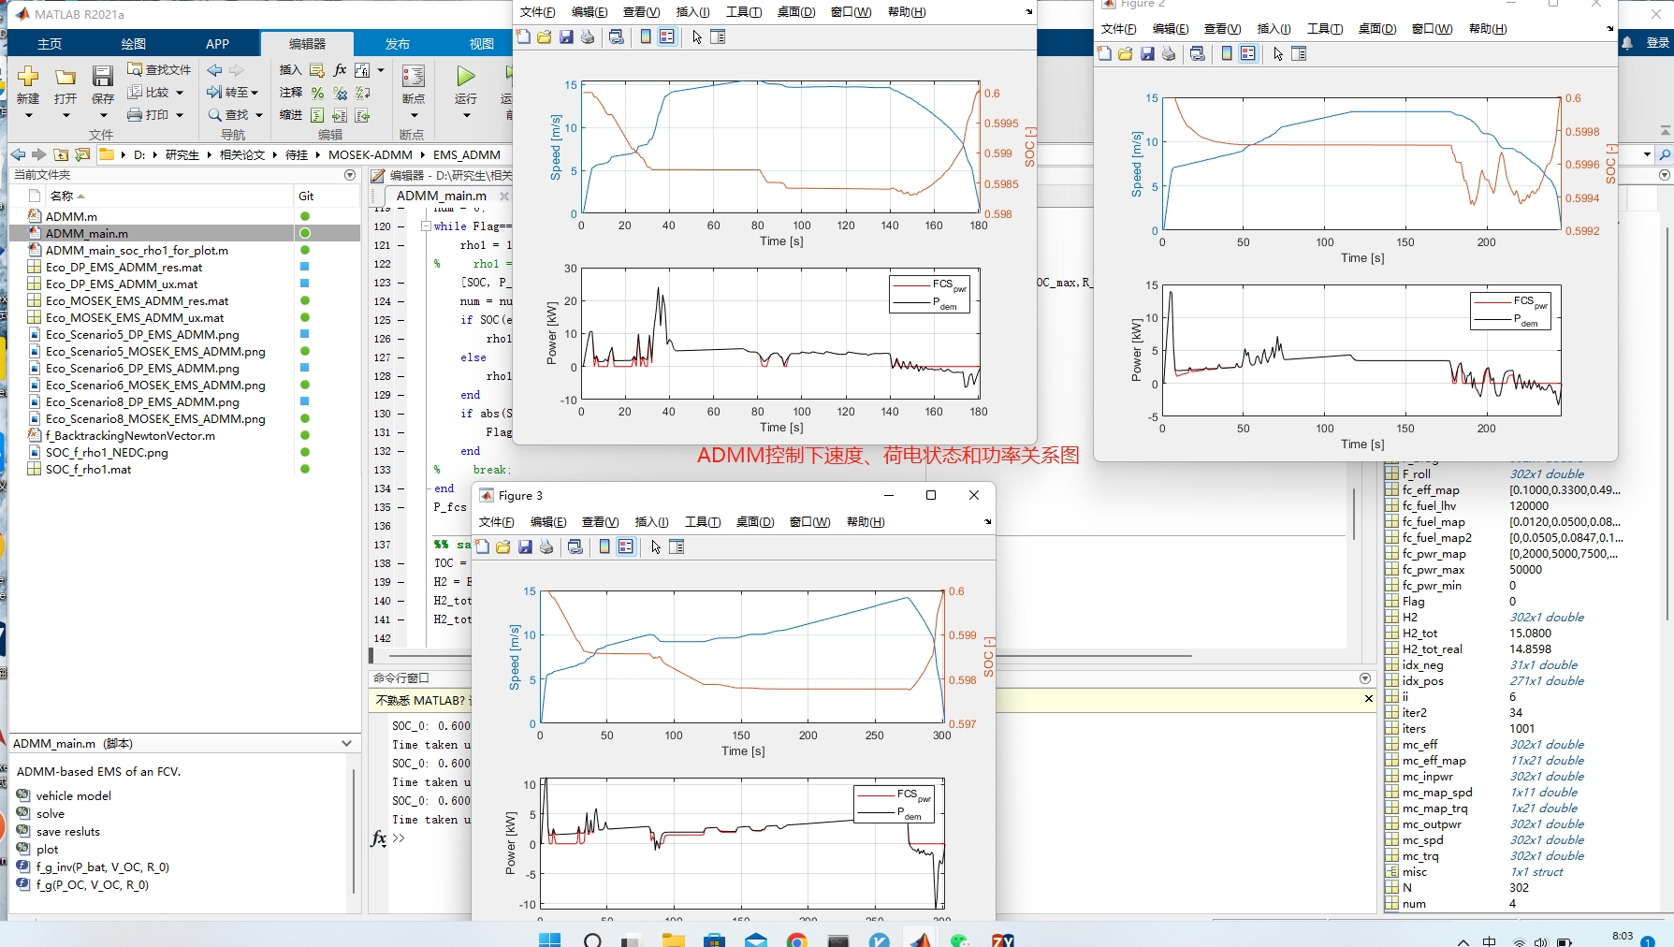Image resolution: width=1674 pixels, height=947 pixels.
Task: Click the editor vertical scrollbar
Action: click(1353, 513)
